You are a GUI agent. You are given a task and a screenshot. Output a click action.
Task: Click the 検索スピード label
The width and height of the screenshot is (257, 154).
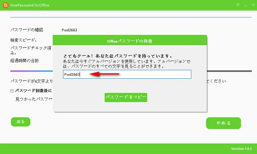tap(24, 40)
